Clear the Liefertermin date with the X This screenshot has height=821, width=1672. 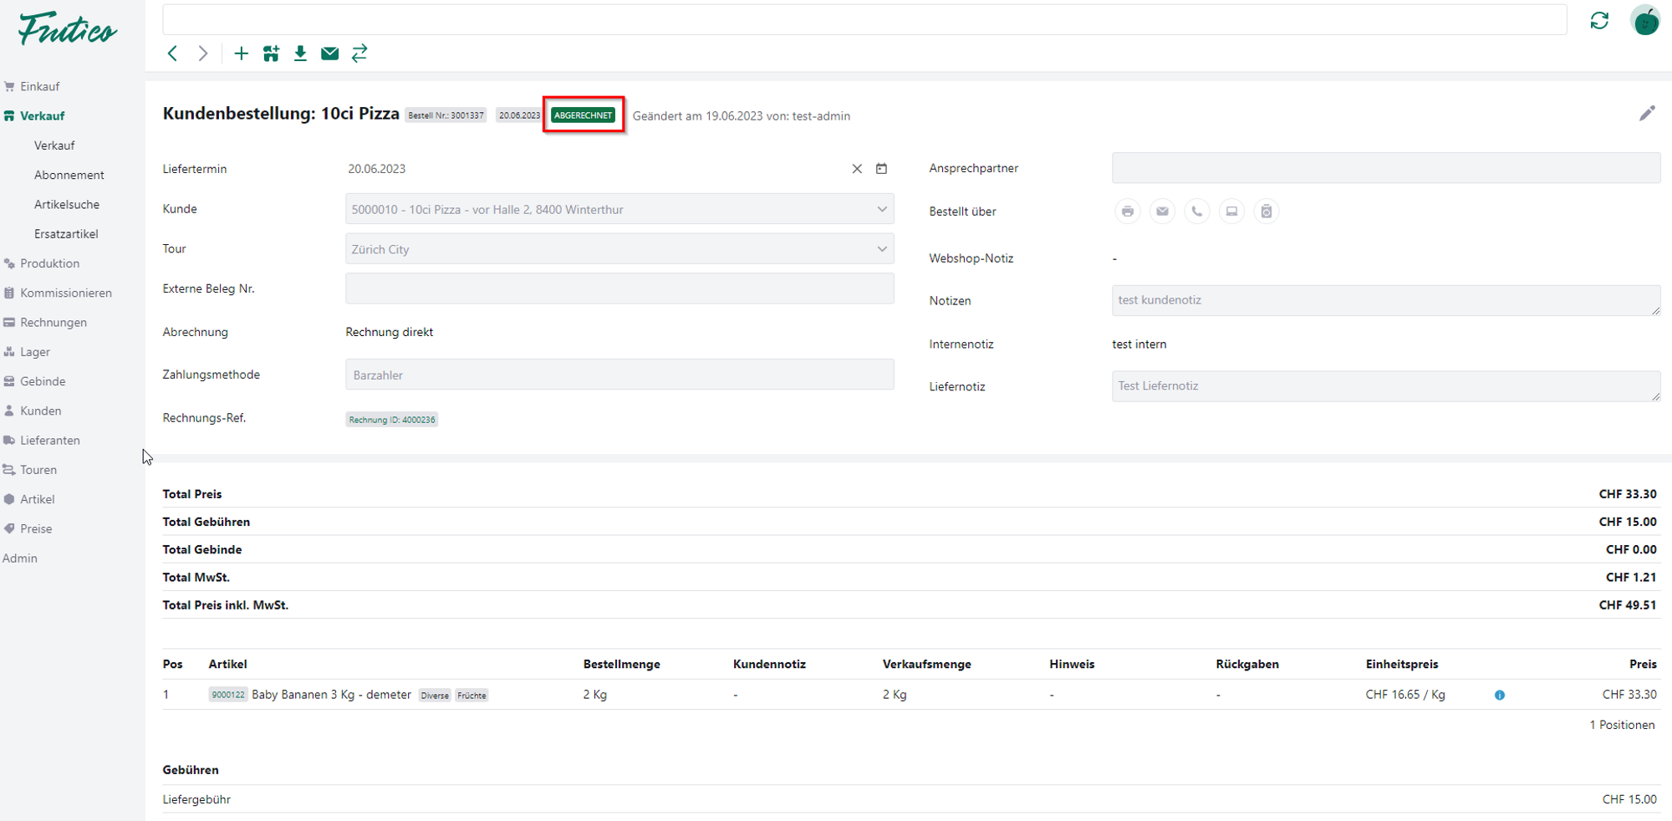857,169
